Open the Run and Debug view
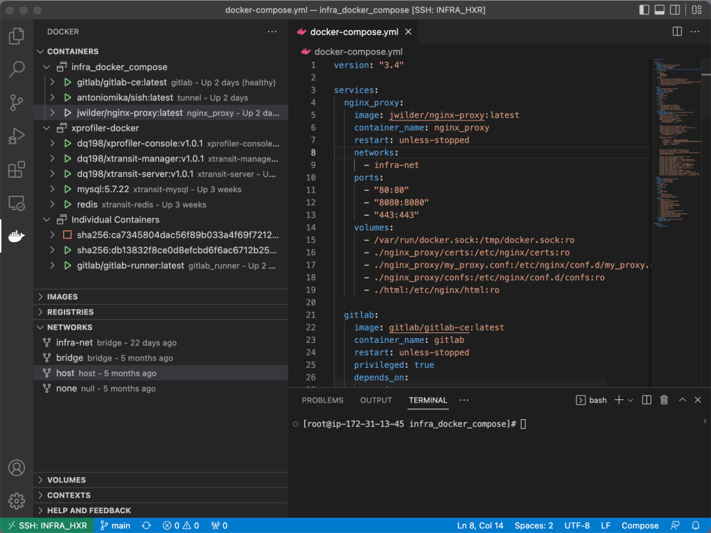The height and width of the screenshot is (533, 711). click(16, 136)
